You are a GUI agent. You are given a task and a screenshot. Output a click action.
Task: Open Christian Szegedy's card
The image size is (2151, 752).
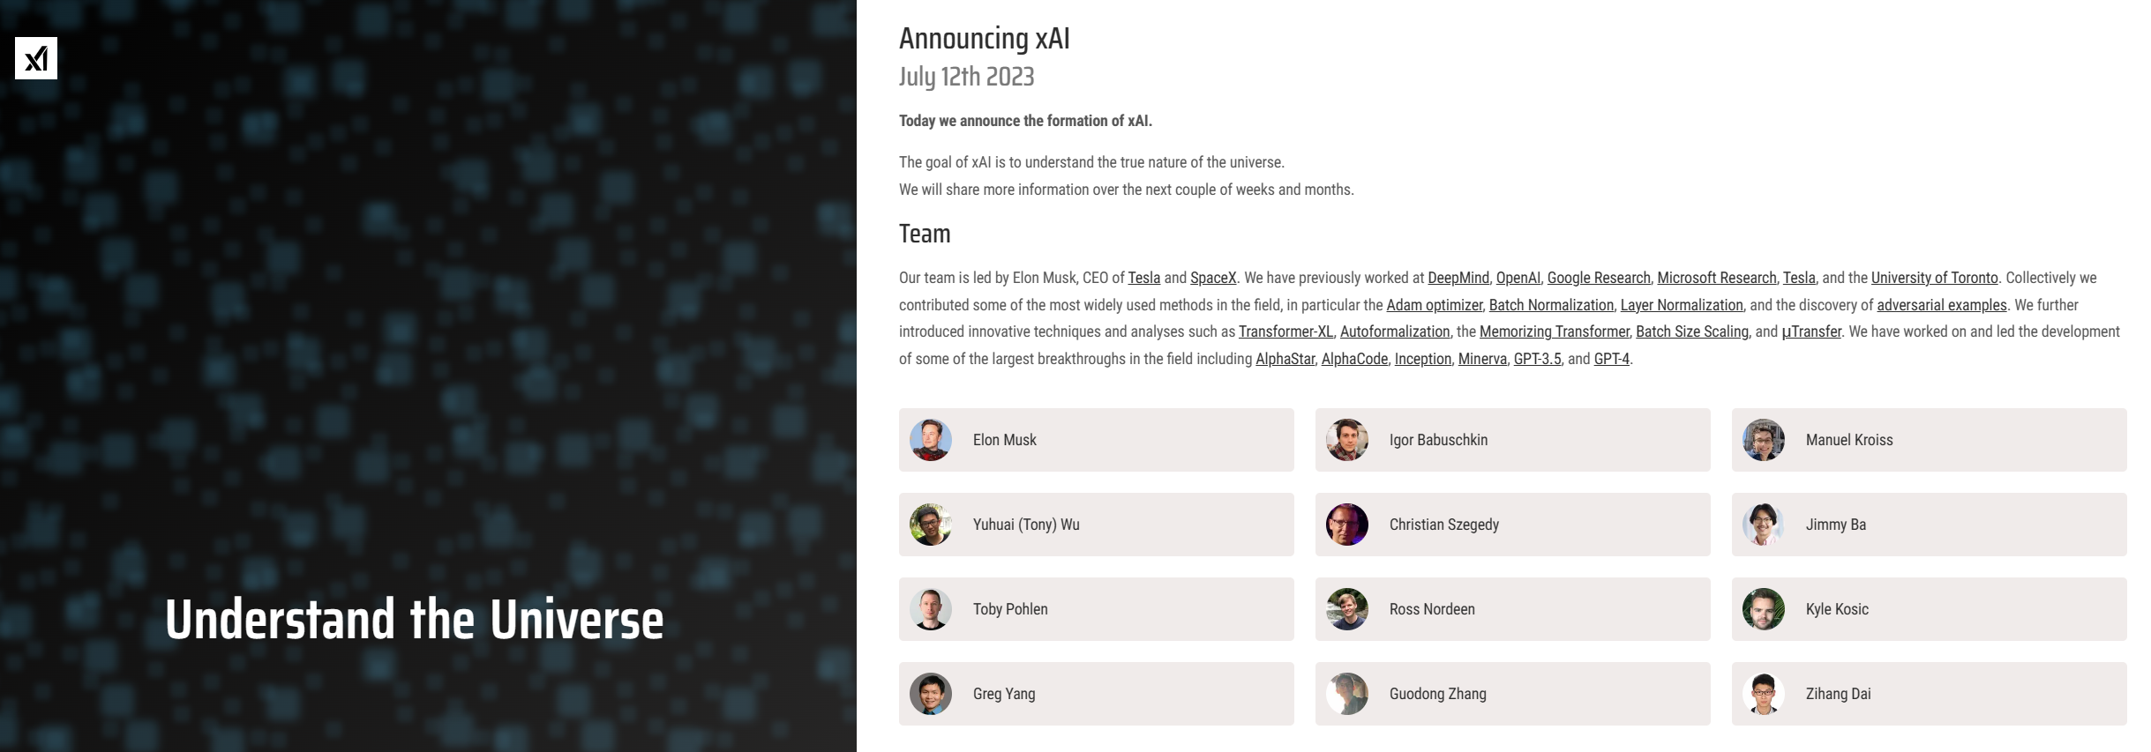[x=1512, y=525]
